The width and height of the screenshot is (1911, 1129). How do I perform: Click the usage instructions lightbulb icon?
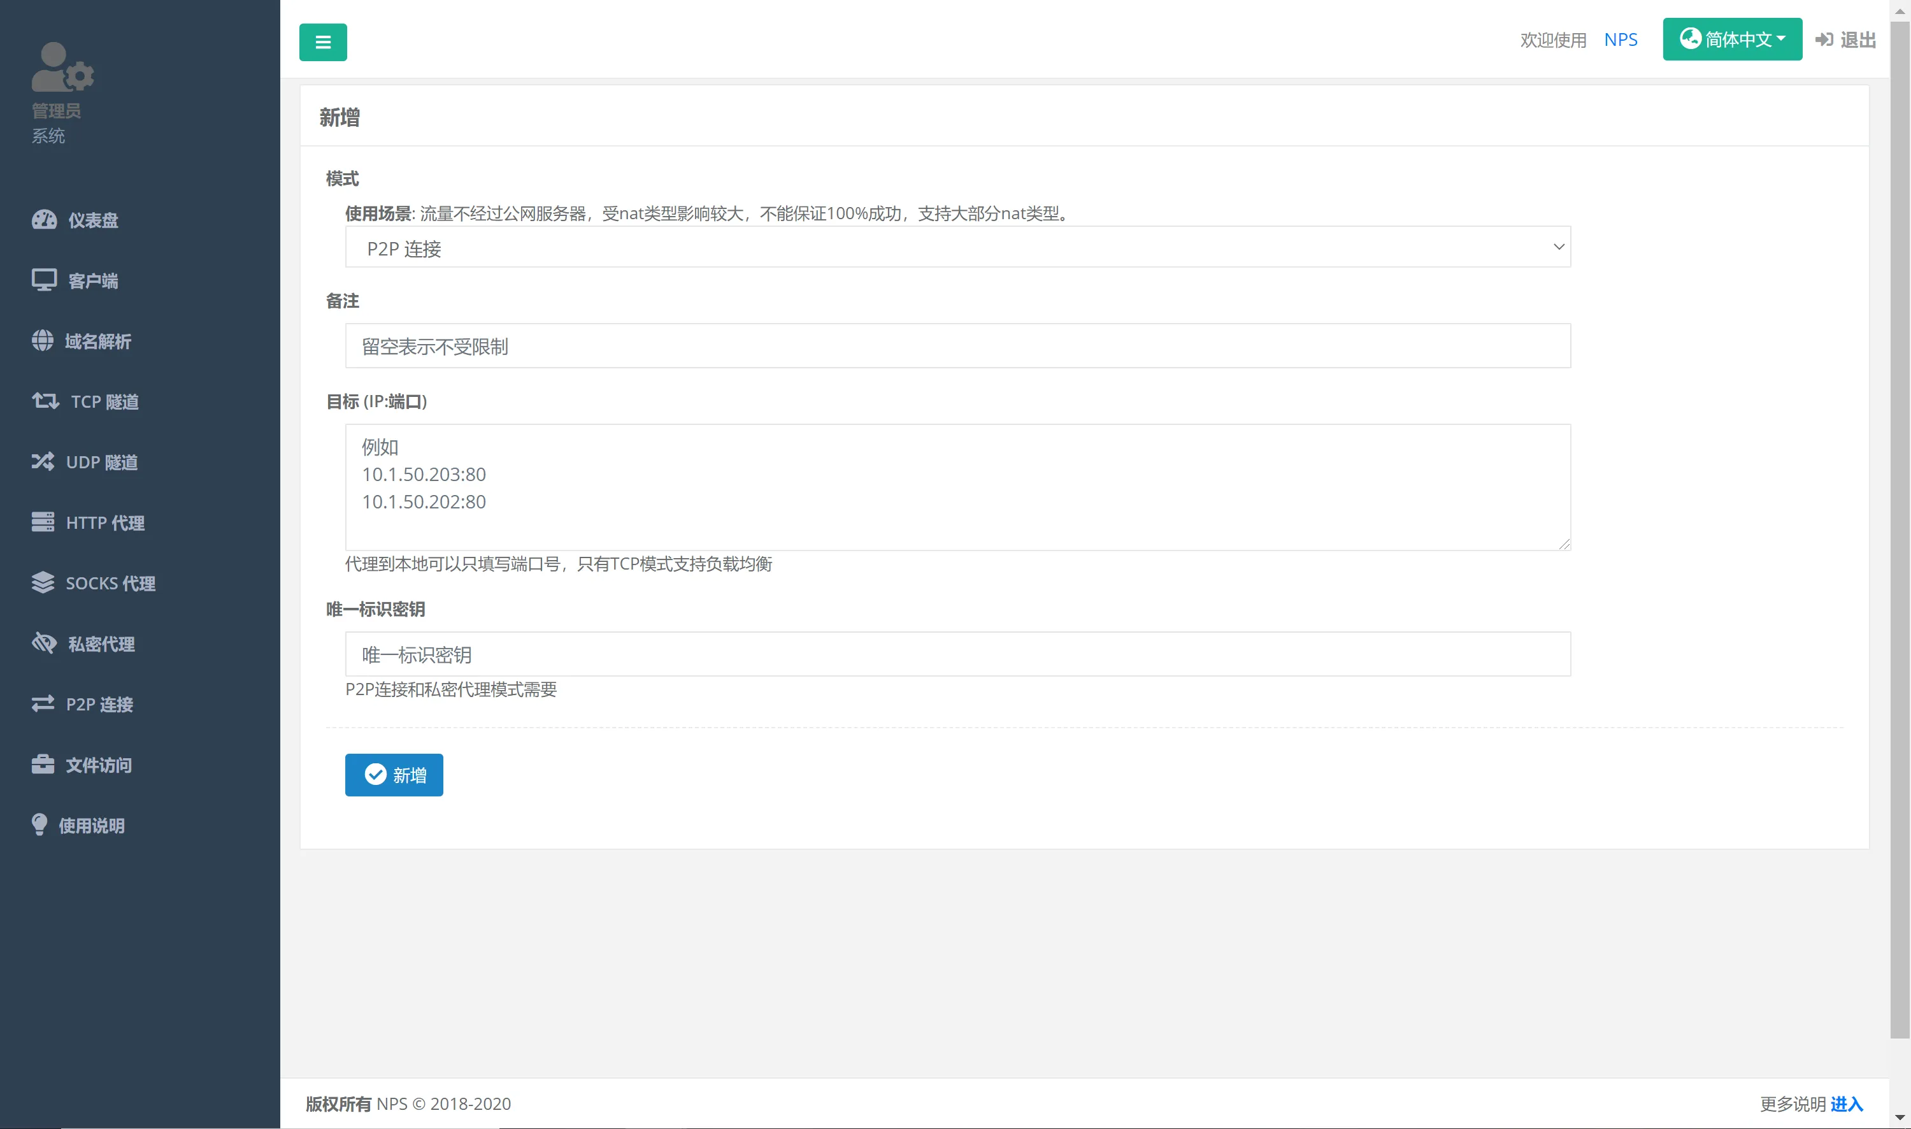[x=39, y=824]
